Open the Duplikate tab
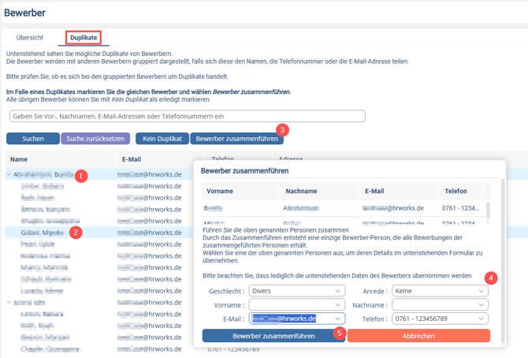Screen dimensions: 528x358 pyautogui.click(x=84, y=37)
